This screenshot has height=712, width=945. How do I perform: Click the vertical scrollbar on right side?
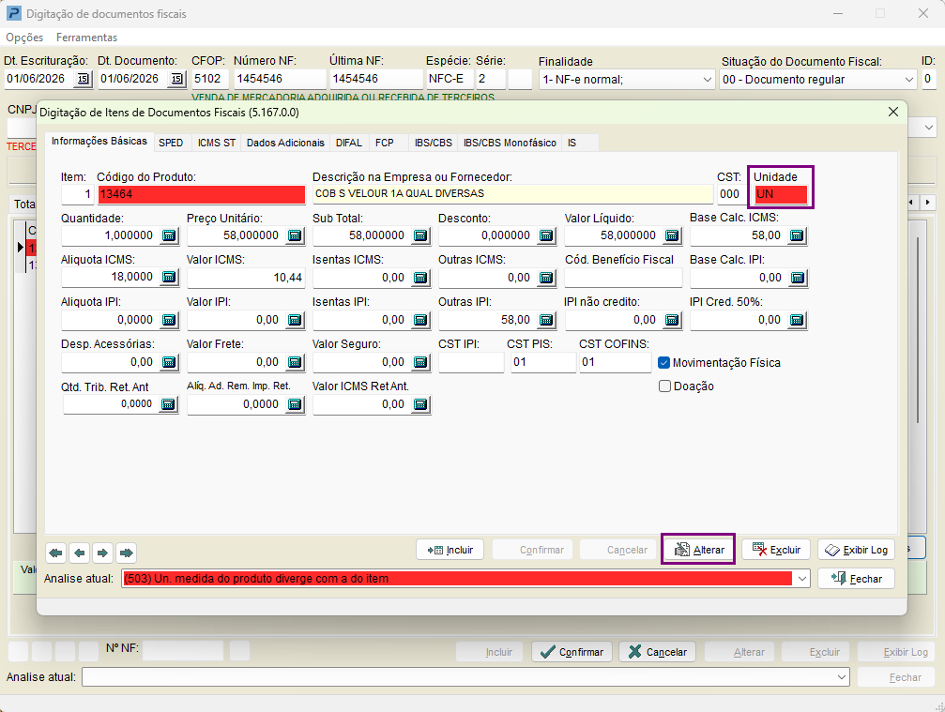pos(917,328)
